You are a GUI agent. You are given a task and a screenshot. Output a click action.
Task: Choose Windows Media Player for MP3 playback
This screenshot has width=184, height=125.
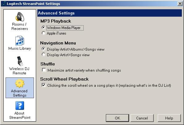pos(44,27)
